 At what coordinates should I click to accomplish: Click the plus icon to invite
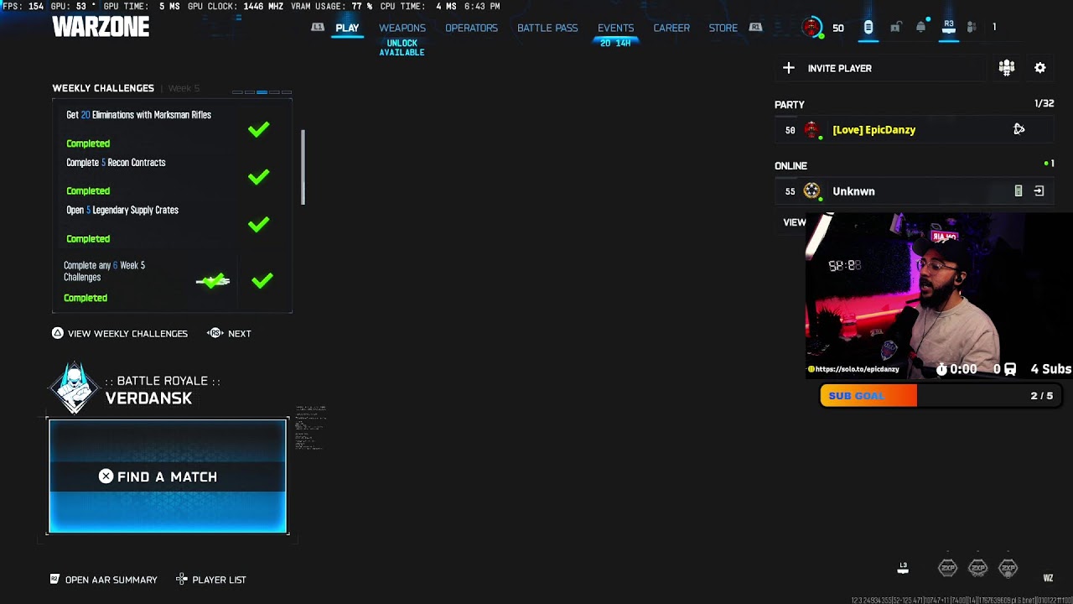click(x=788, y=68)
